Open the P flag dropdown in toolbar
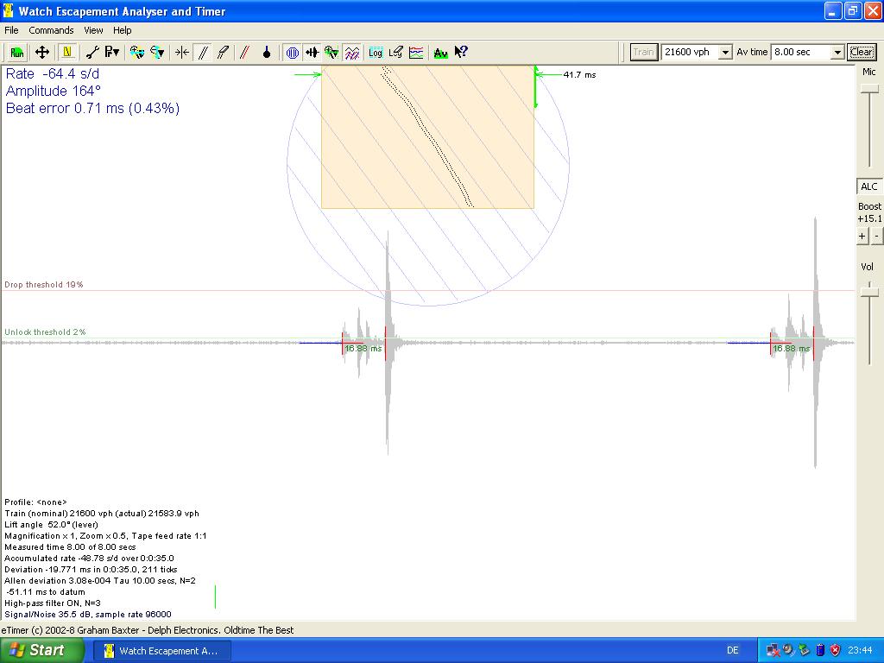 (112, 52)
